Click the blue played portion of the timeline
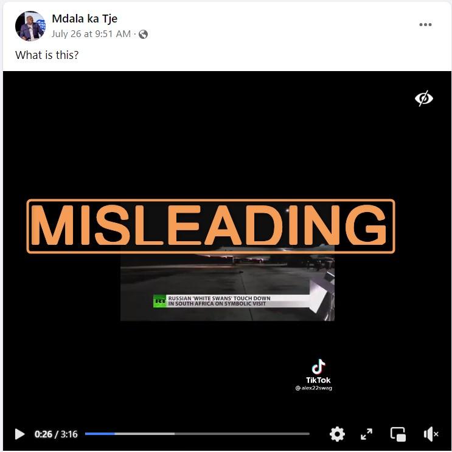Screen dimensions: 452x452 [x=100, y=434]
